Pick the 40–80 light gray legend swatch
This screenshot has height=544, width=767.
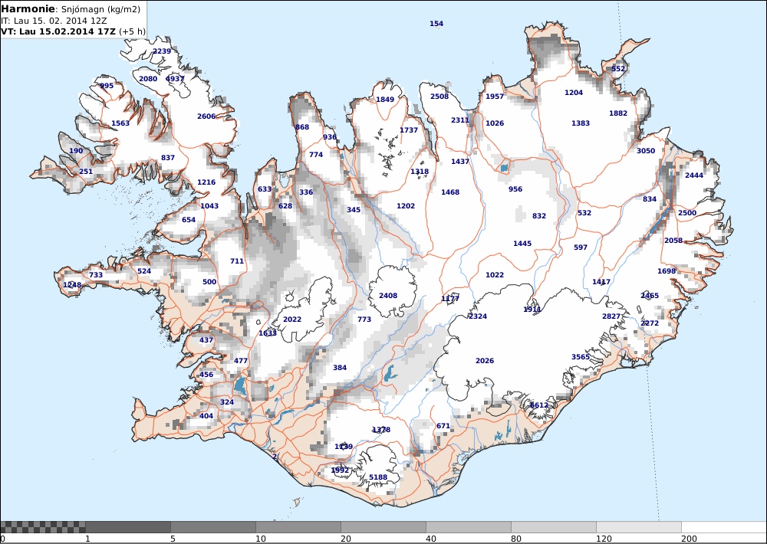click(x=469, y=527)
